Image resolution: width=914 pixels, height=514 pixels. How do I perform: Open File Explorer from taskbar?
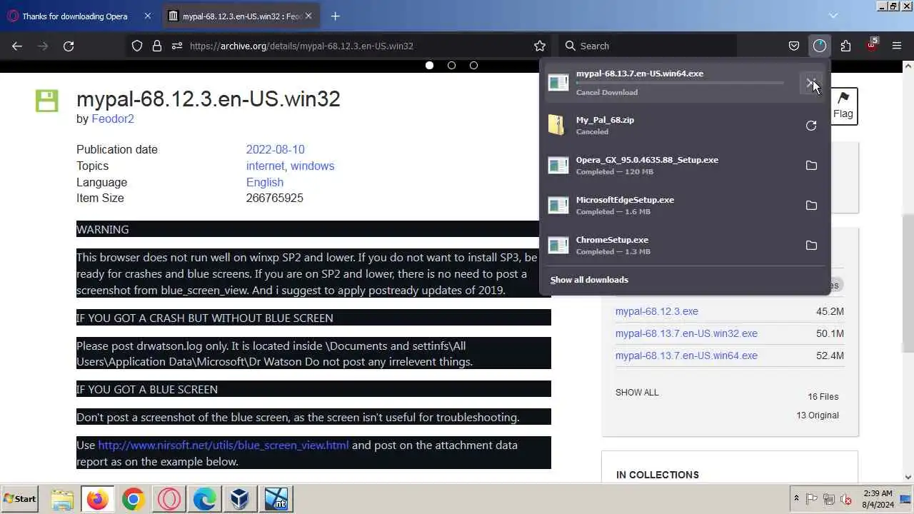point(62,499)
